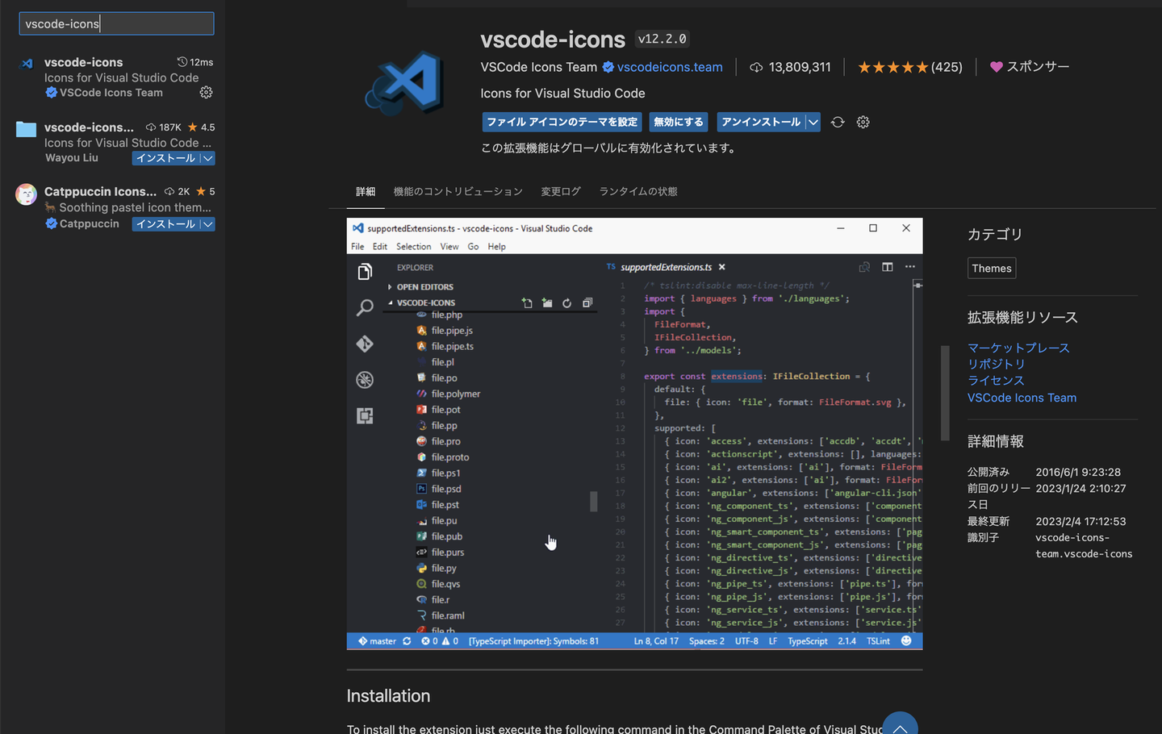The height and width of the screenshot is (734, 1162).
Task: Select the vscode-icons result by VSCode Icons Team
Action: coord(113,77)
